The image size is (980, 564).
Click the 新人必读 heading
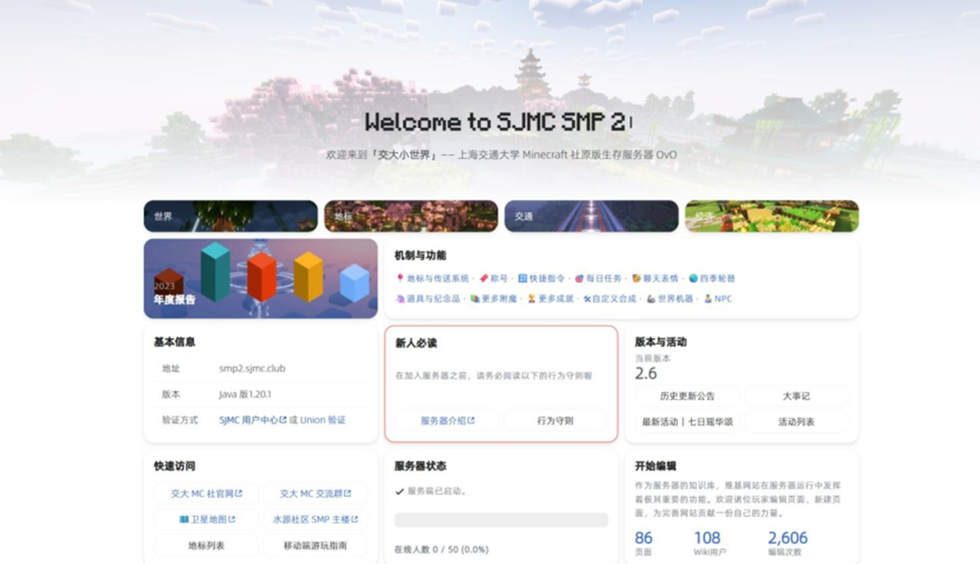tap(416, 343)
